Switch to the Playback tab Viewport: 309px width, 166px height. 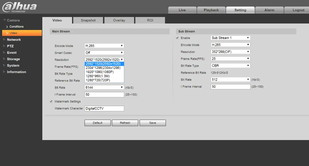click(x=211, y=10)
